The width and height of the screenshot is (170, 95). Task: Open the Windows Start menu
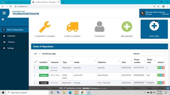point(3,93)
